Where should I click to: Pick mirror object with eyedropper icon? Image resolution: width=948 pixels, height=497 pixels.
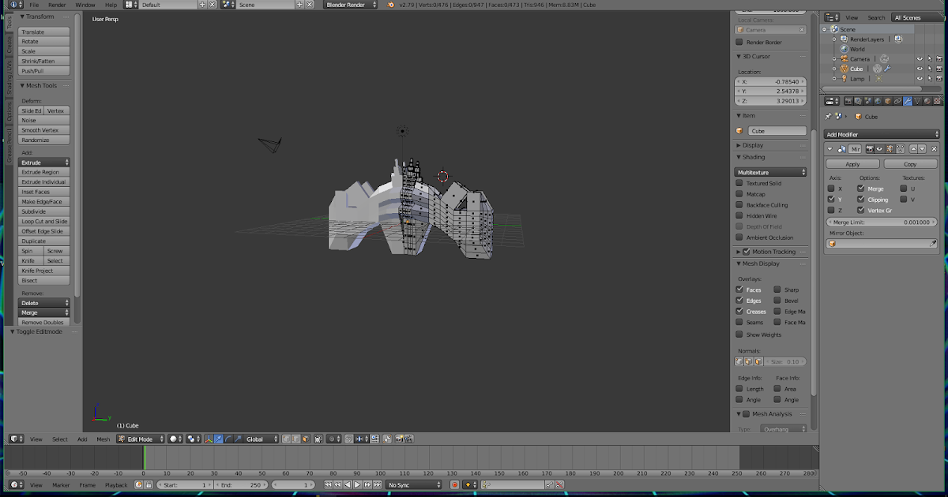point(933,244)
